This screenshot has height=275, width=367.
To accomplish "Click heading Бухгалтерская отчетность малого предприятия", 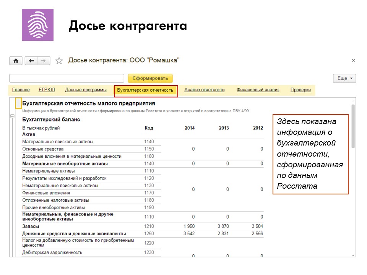I will [89, 104].
